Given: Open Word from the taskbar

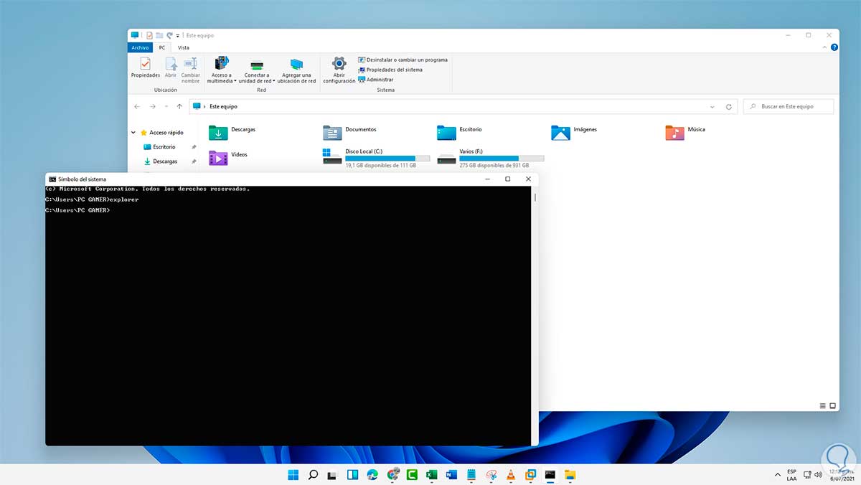Looking at the screenshot, I should coord(451,475).
